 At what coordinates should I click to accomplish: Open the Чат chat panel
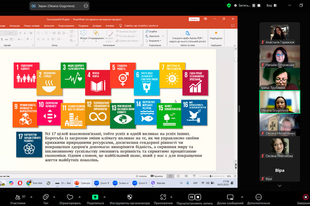tap(46, 197)
